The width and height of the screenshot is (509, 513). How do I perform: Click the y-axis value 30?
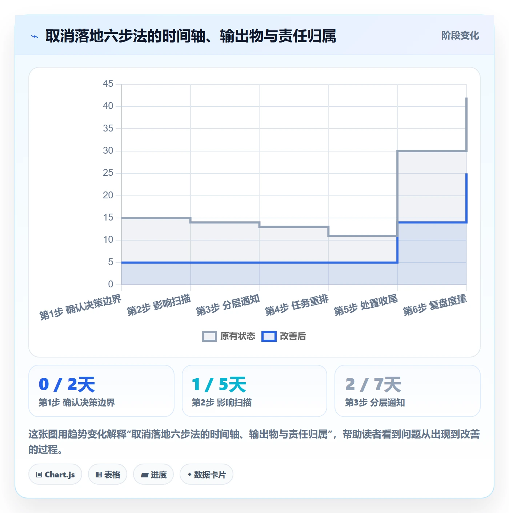108,151
